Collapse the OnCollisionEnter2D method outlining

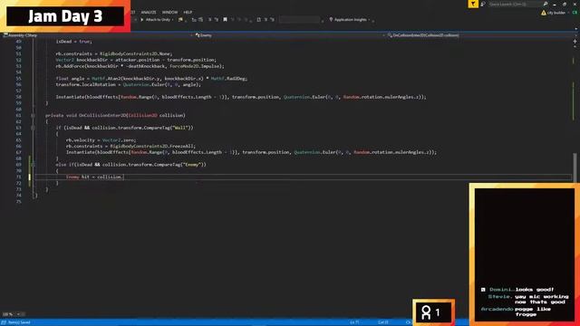coord(33,115)
